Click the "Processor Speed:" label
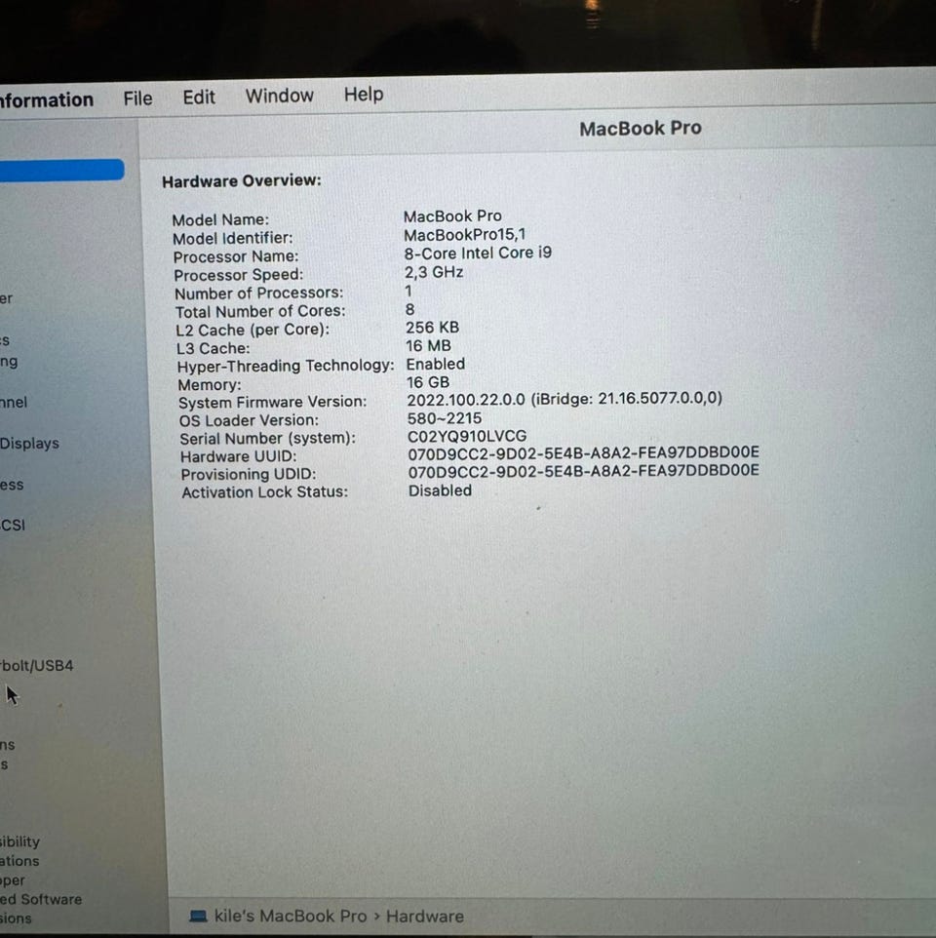936x938 pixels. pyautogui.click(x=239, y=275)
